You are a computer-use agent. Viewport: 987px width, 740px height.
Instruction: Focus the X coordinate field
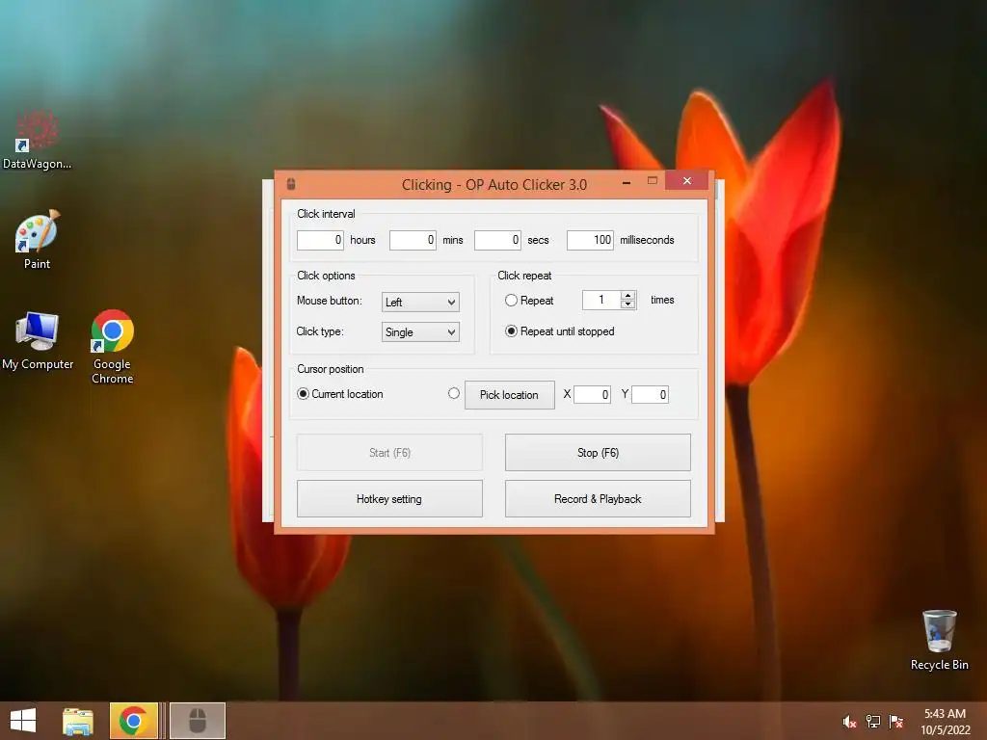[x=593, y=394]
